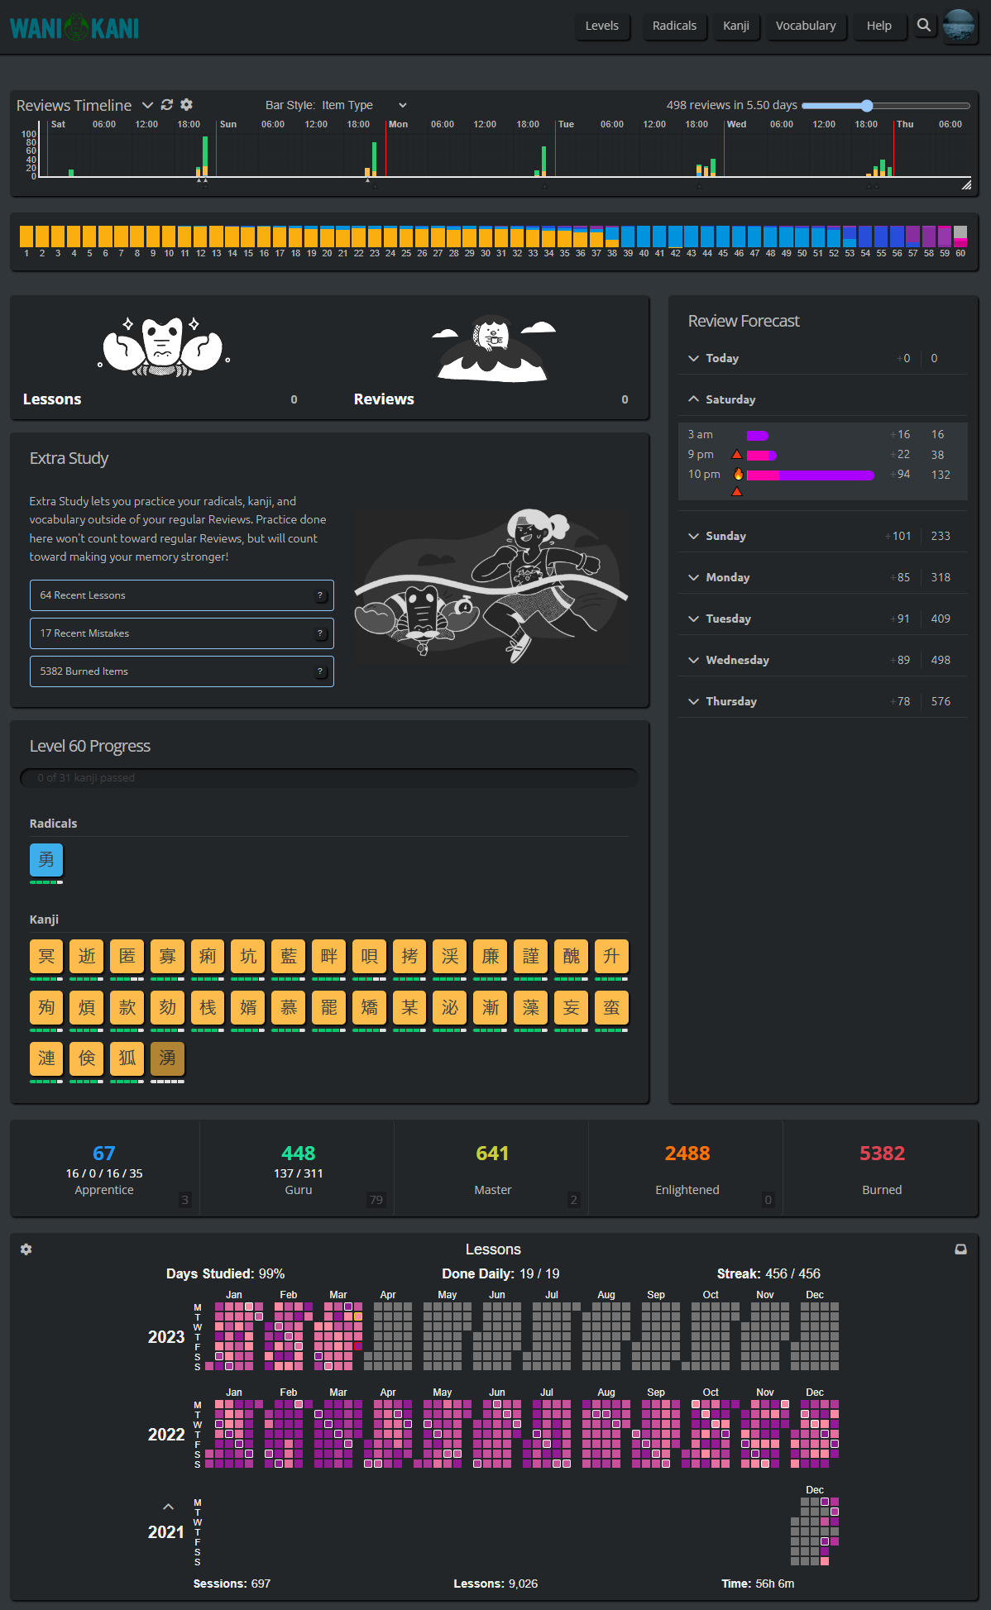Open the locked 湧 kanji tile
This screenshot has height=1610, width=991.
[168, 1058]
